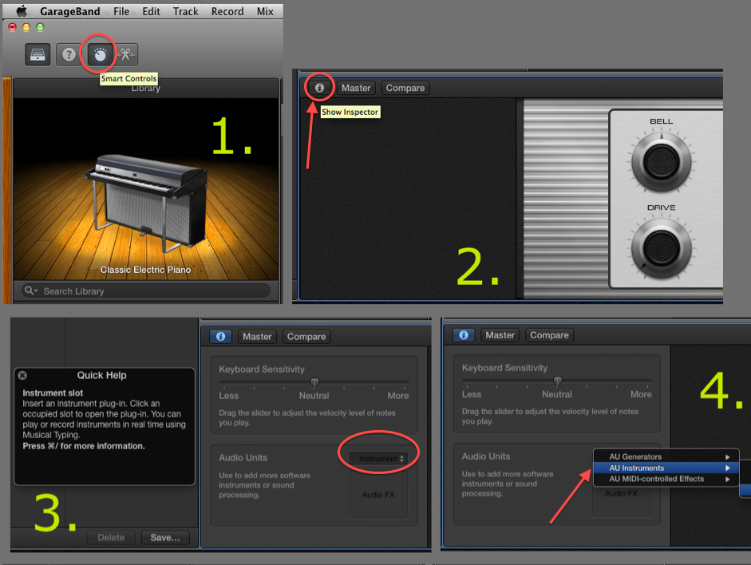This screenshot has height=565, width=751.
Task: Open the Editors scissors icon
Action: pyautogui.click(x=125, y=54)
